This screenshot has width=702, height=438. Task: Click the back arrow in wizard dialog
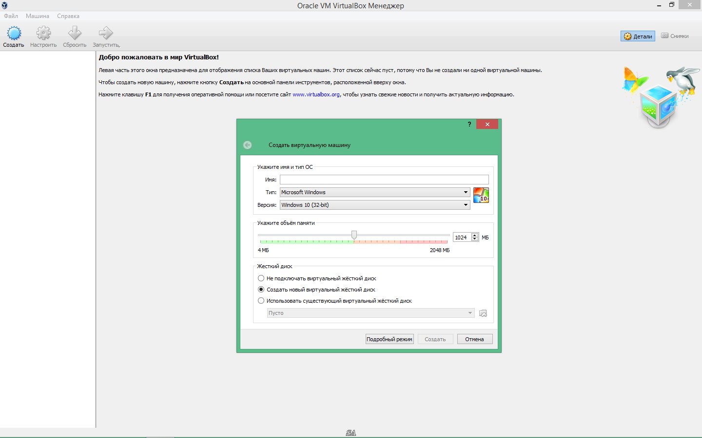tap(247, 145)
